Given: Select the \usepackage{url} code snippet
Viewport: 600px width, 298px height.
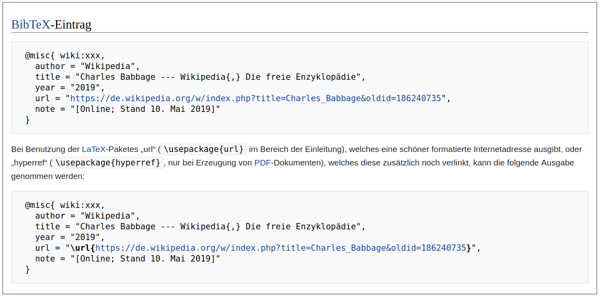Looking at the screenshot, I should tap(203, 149).
